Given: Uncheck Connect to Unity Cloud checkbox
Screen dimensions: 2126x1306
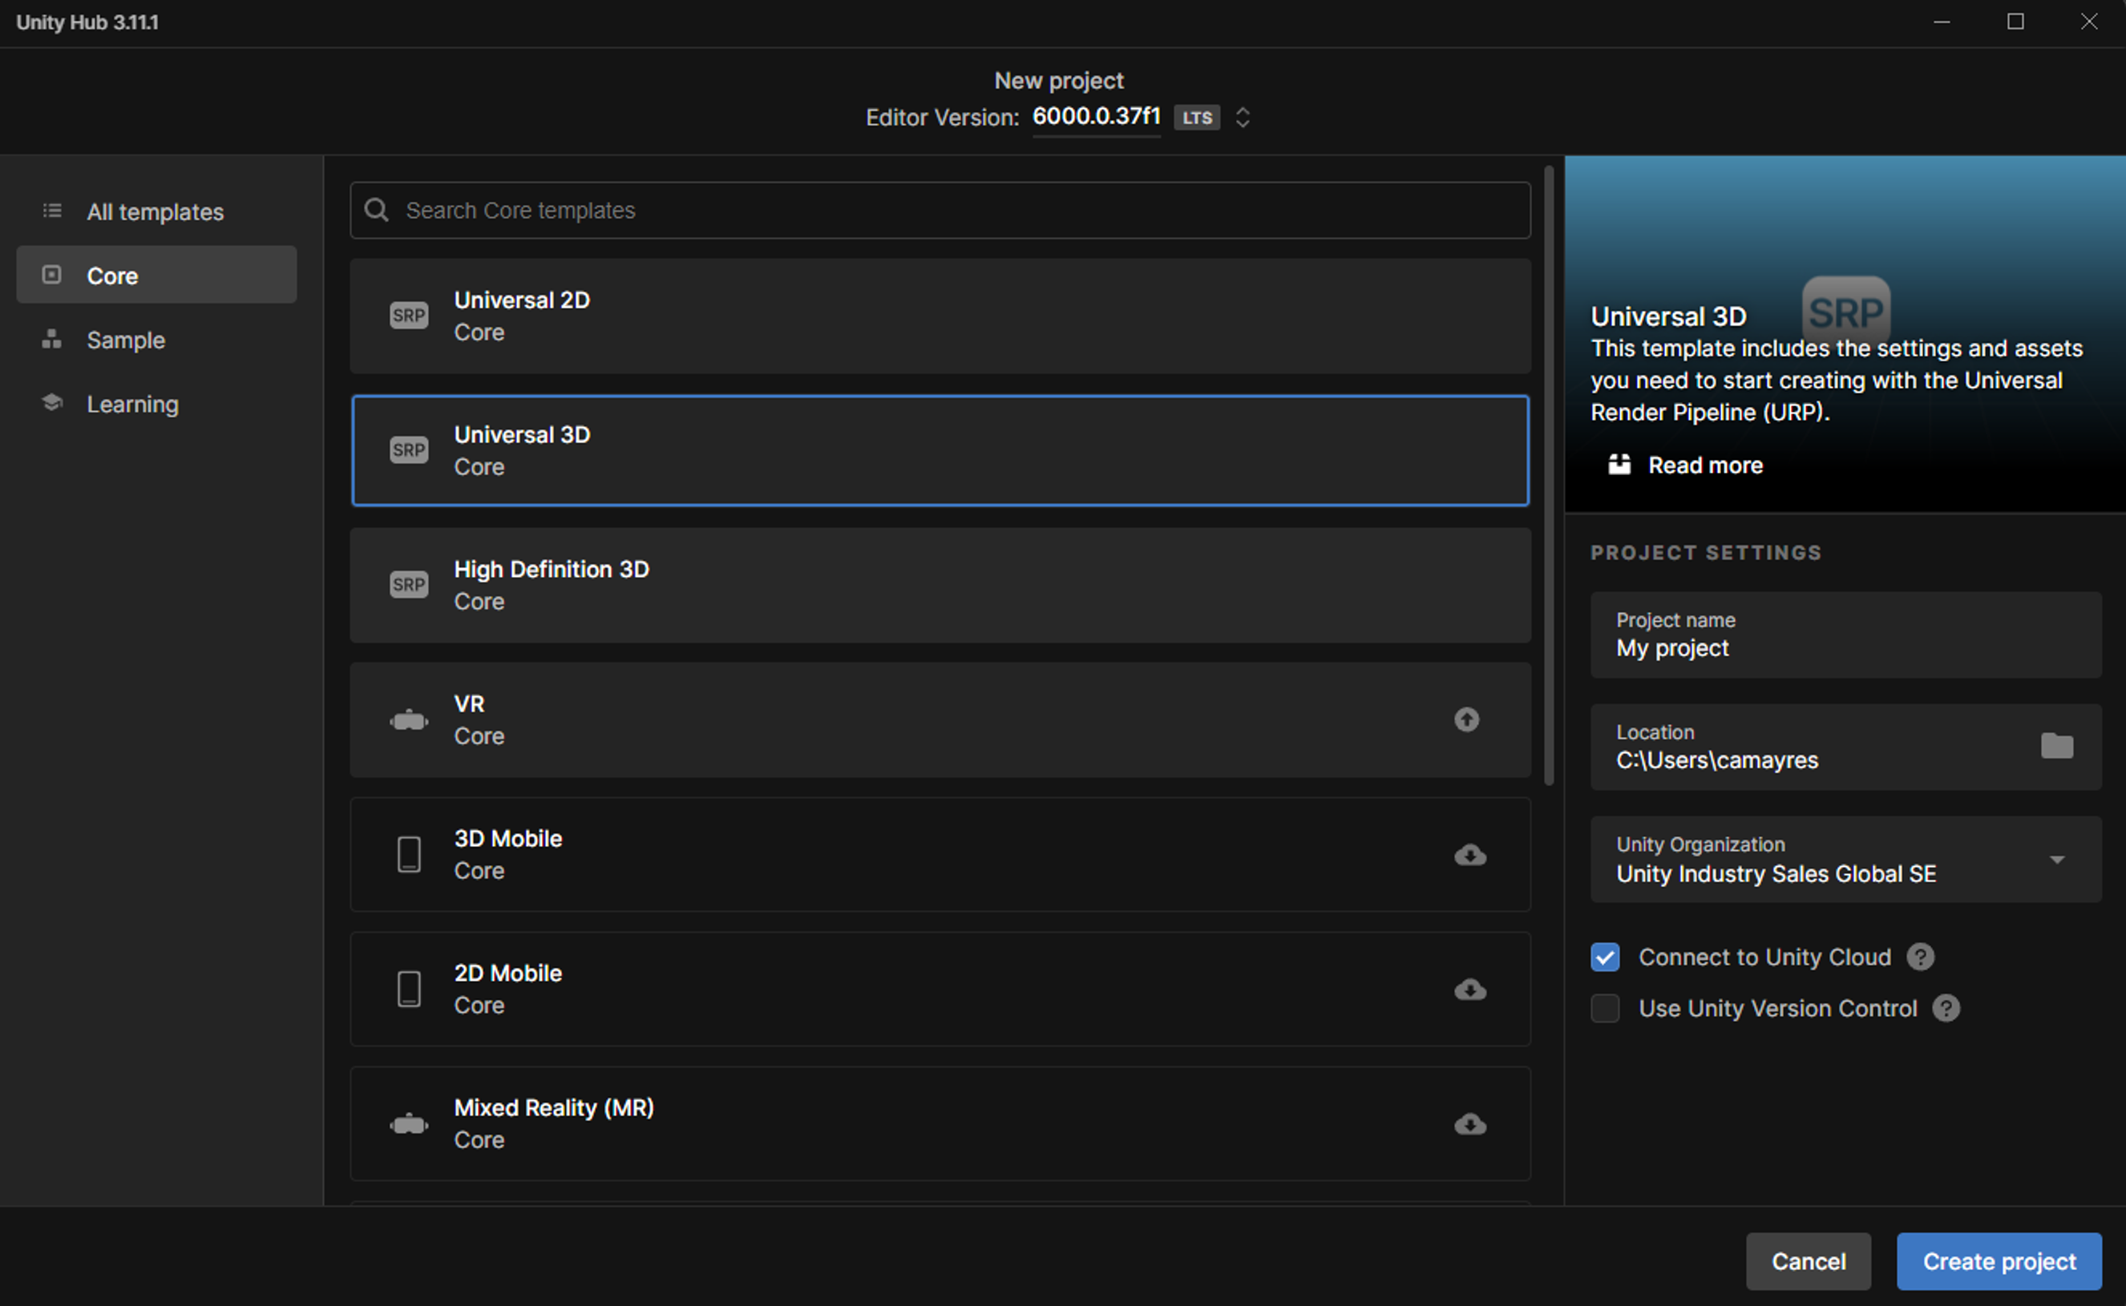Looking at the screenshot, I should pos(1606,957).
